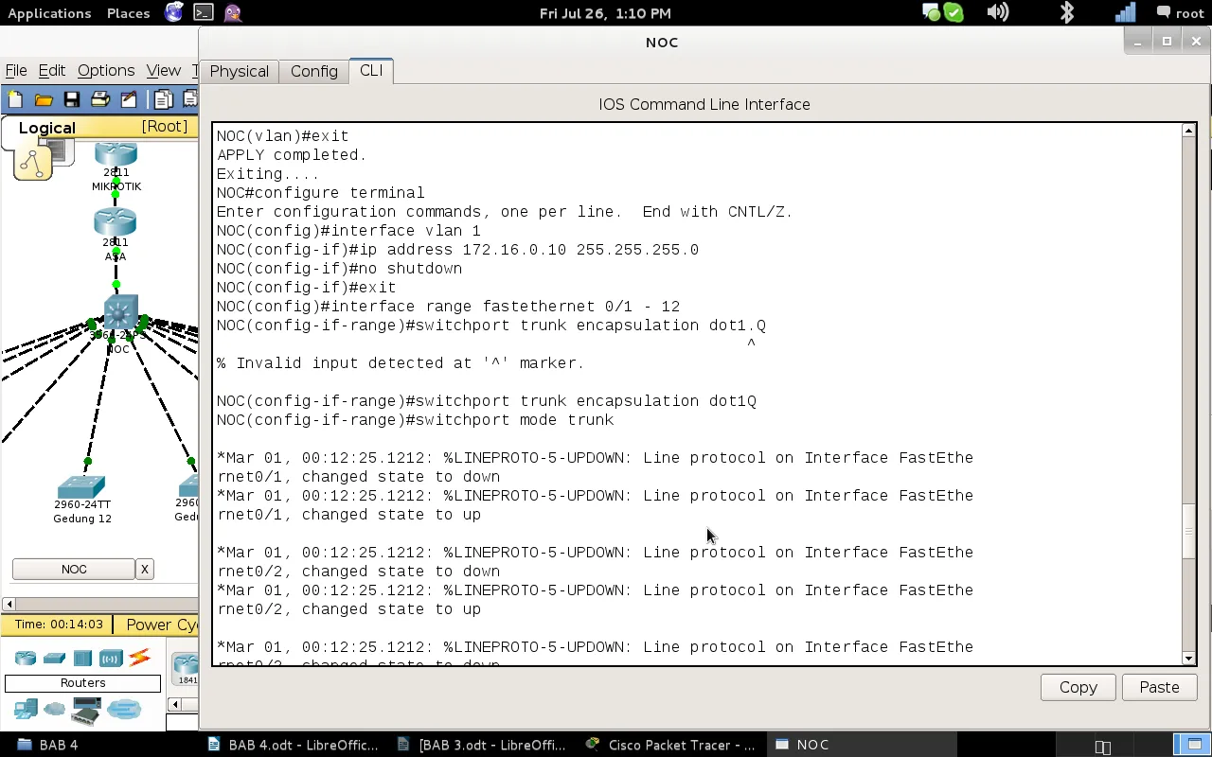Viewport: 1212px width, 757px height.
Task: Choose the Wireless Devices category icon
Action: point(111,659)
